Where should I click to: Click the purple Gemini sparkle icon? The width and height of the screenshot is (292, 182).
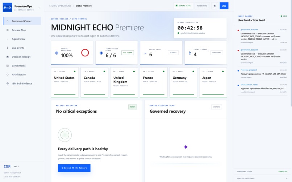[185, 147]
